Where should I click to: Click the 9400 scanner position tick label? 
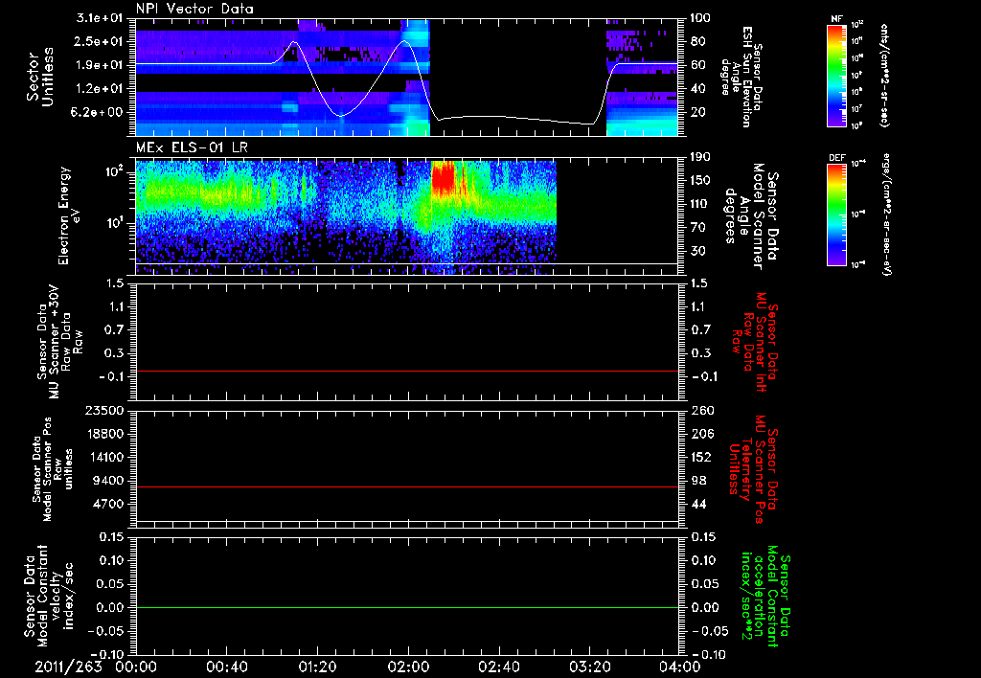pos(108,481)
